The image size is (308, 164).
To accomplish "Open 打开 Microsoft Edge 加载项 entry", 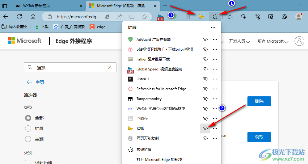I will coord(172,159).
